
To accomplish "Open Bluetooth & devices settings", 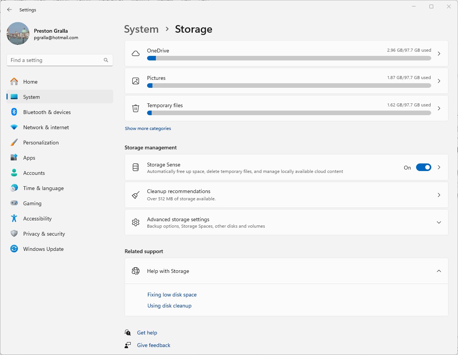I will [x=47, y=112].
